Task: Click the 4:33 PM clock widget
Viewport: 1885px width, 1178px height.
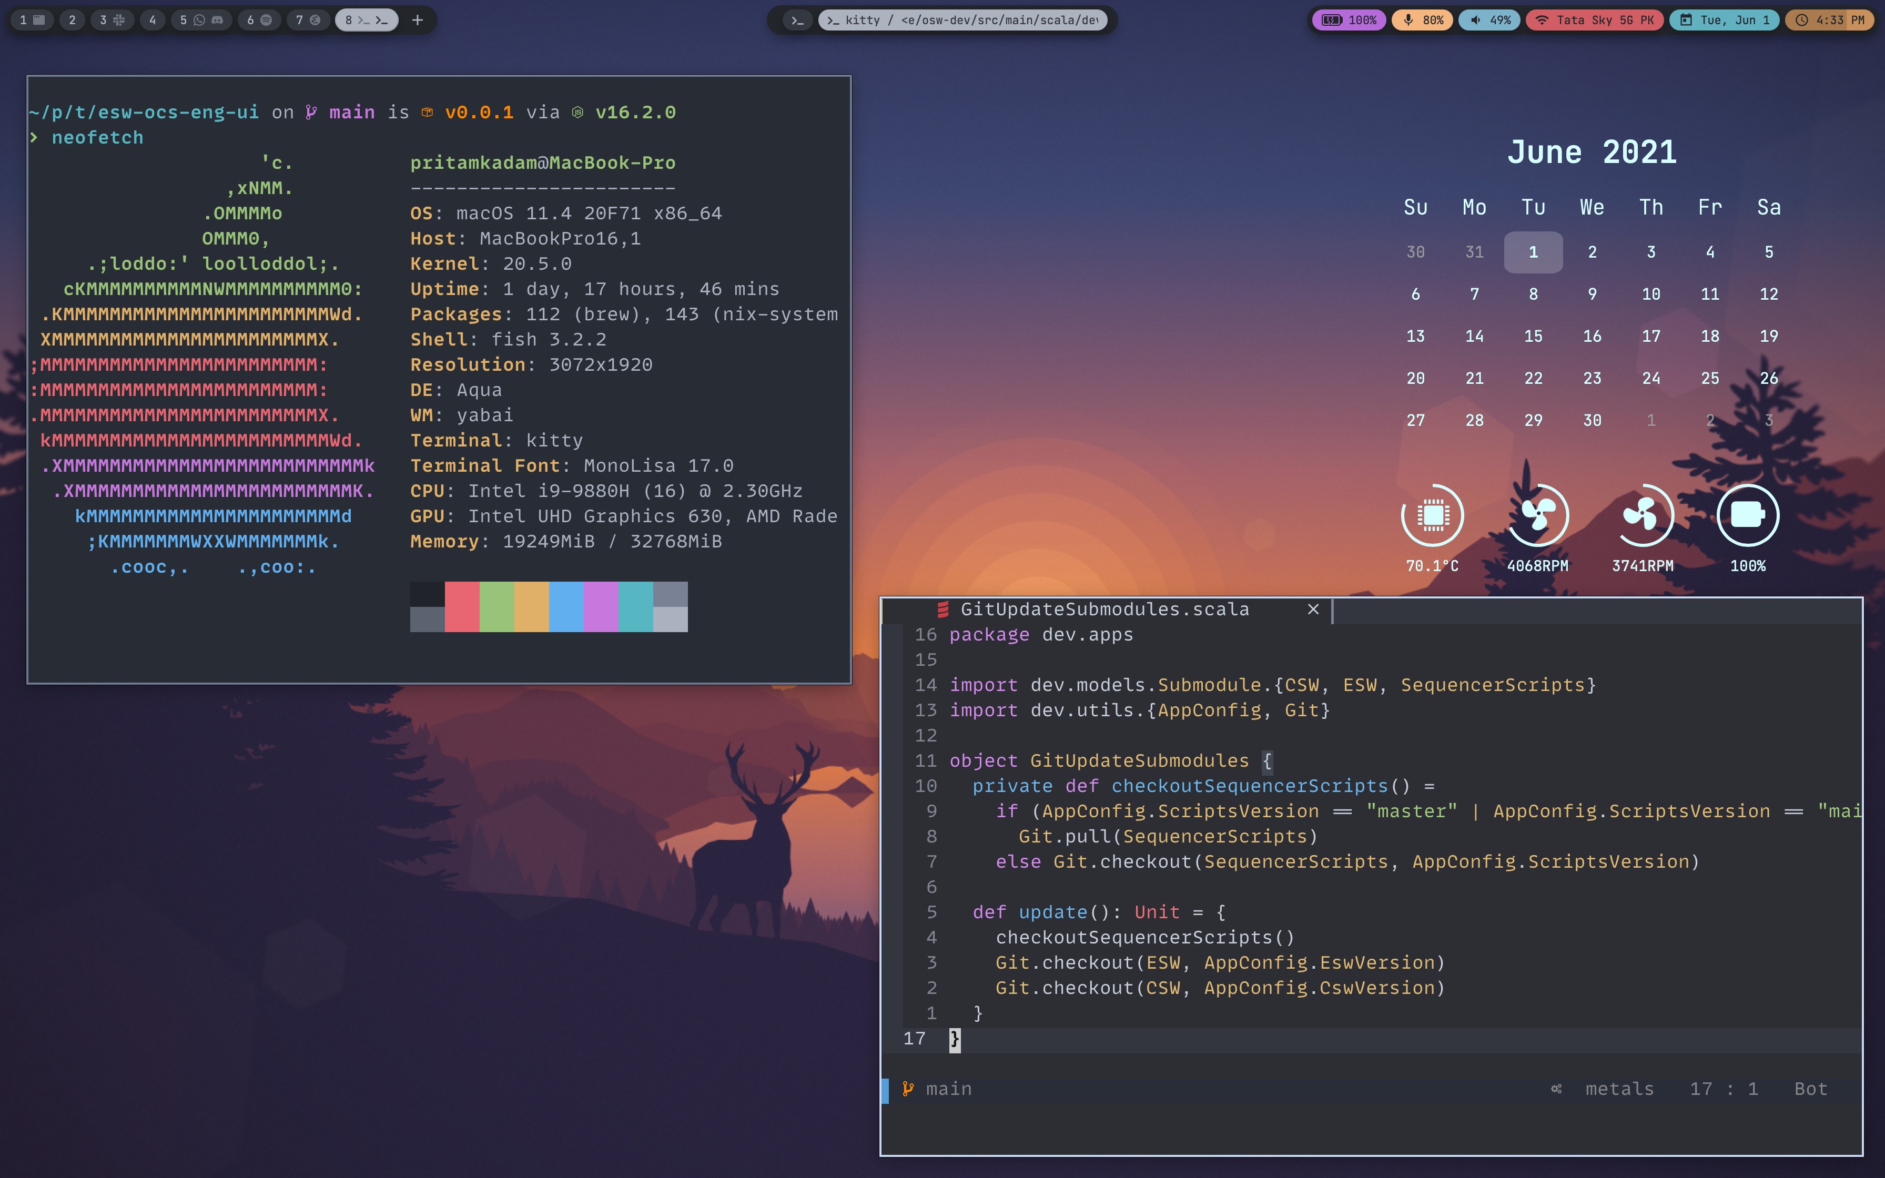Action: [1829, 21]
